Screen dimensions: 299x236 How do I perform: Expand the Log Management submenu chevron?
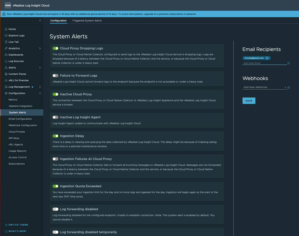point(40,87)
